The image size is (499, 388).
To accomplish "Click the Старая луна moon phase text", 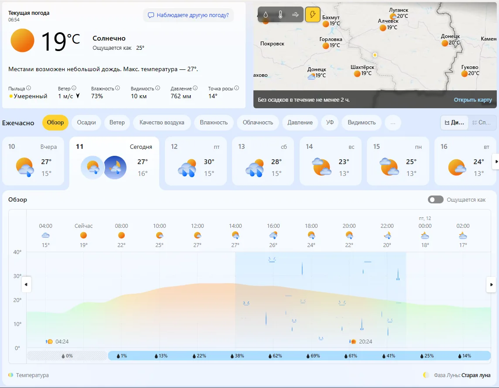I will tap(476, 375).
